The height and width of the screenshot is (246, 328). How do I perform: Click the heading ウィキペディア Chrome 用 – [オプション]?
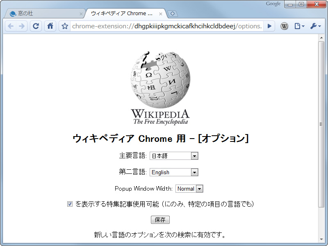pos(161,139)
